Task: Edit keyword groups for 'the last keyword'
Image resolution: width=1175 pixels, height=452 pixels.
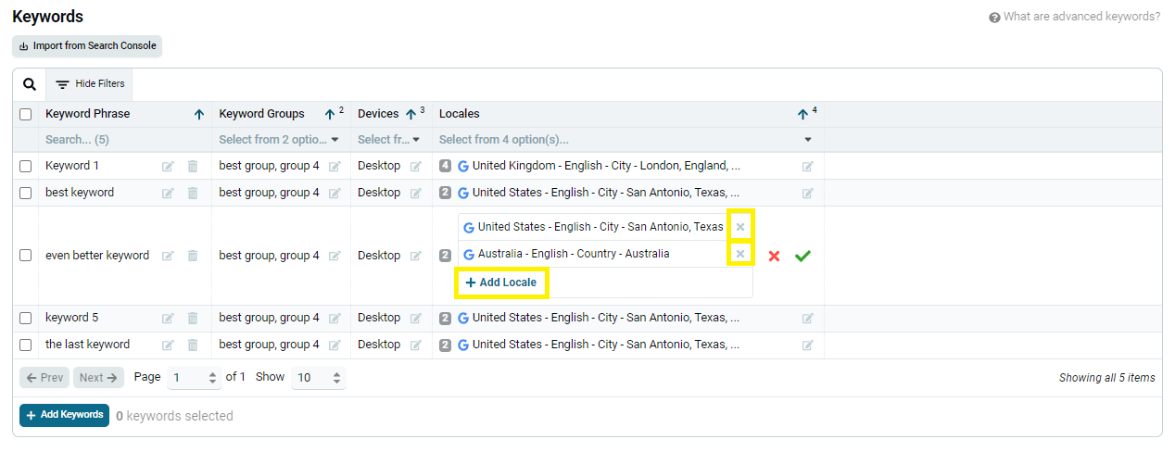Action: 335,345
